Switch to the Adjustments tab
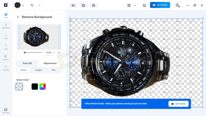Screen dimensions: 206x116 click(50, 63)
